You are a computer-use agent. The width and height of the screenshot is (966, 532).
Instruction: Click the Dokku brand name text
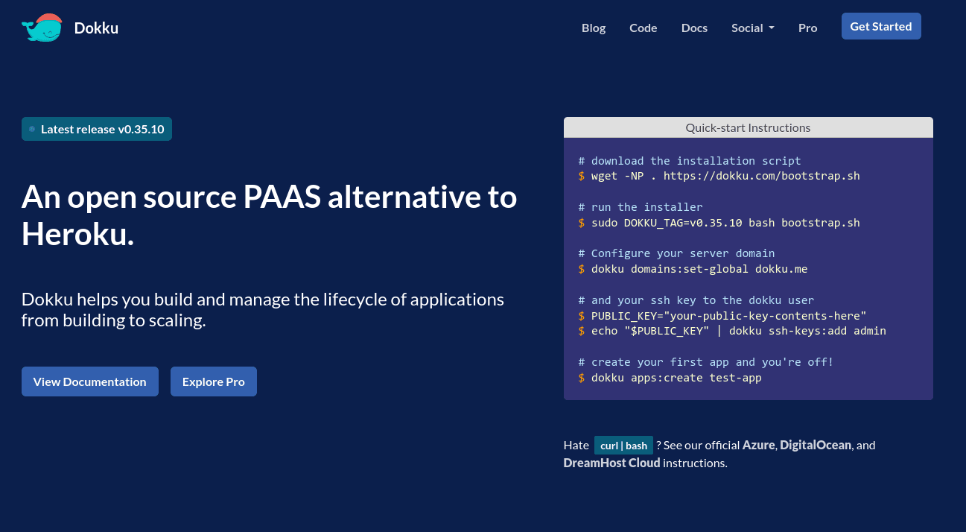[x=96, y=28]
